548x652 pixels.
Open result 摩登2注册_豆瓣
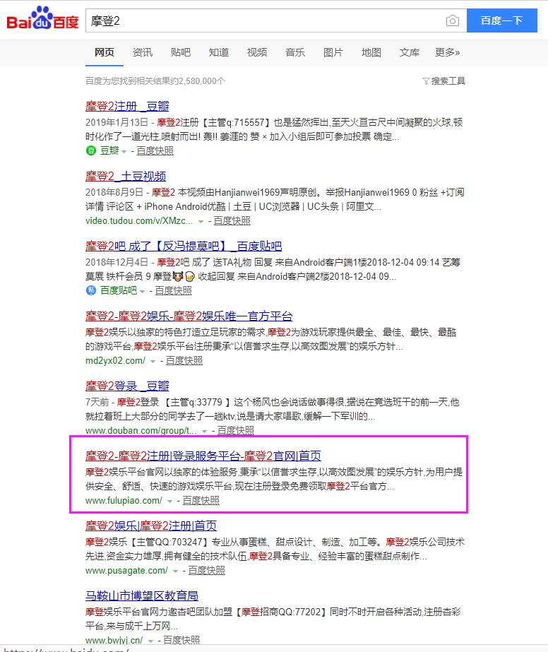coord(127,106)
